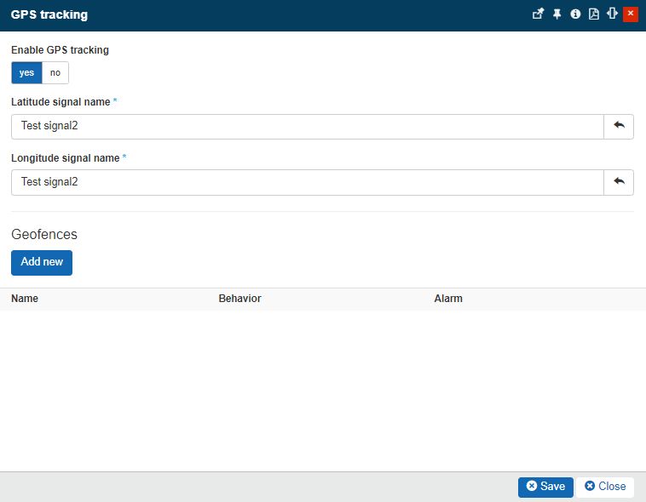Click the Geofences section heading
The width and height of the screenshot is (646, 502).
pos(44,234)
